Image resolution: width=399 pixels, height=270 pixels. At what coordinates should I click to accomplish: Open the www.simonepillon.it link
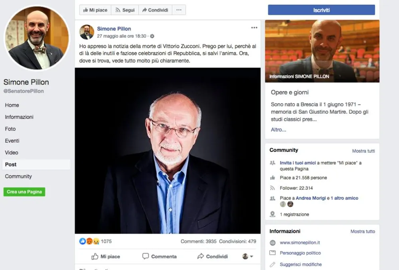coord(300,243)
